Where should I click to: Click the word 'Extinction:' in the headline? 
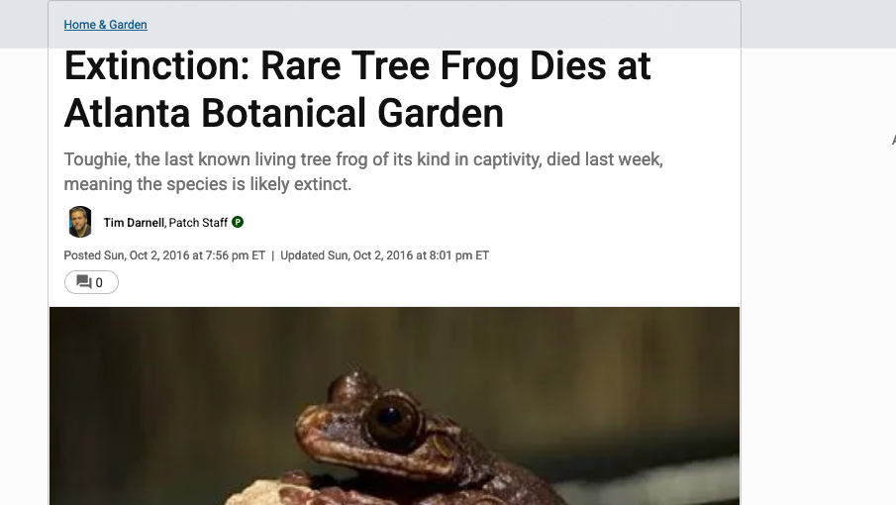point(155,66)
